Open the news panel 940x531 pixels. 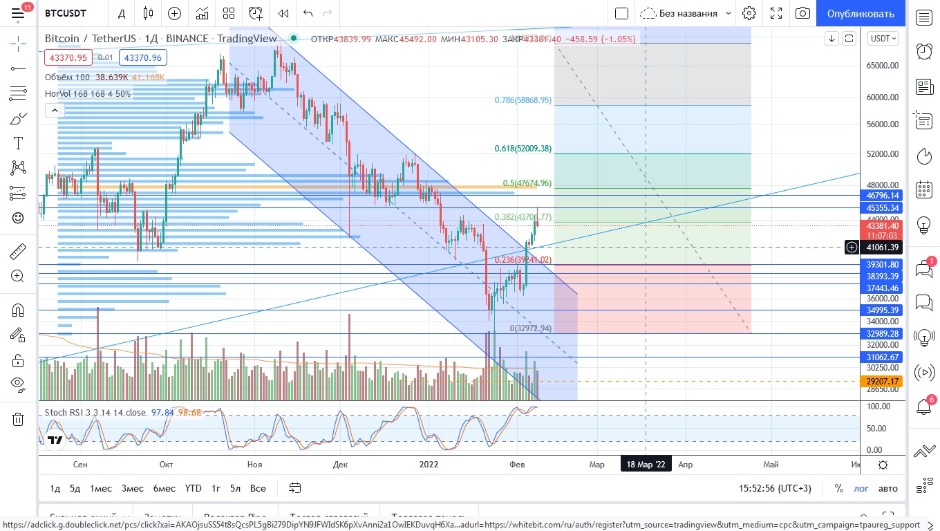pos(924,86)
